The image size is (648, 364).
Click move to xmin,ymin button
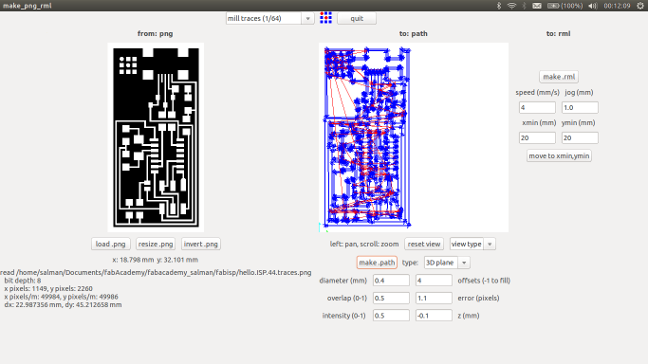click(x=559, y=156)
